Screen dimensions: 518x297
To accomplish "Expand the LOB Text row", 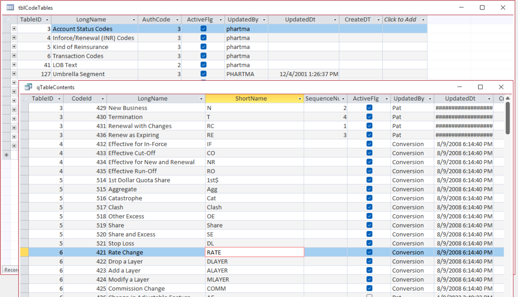I will [14, 65].
